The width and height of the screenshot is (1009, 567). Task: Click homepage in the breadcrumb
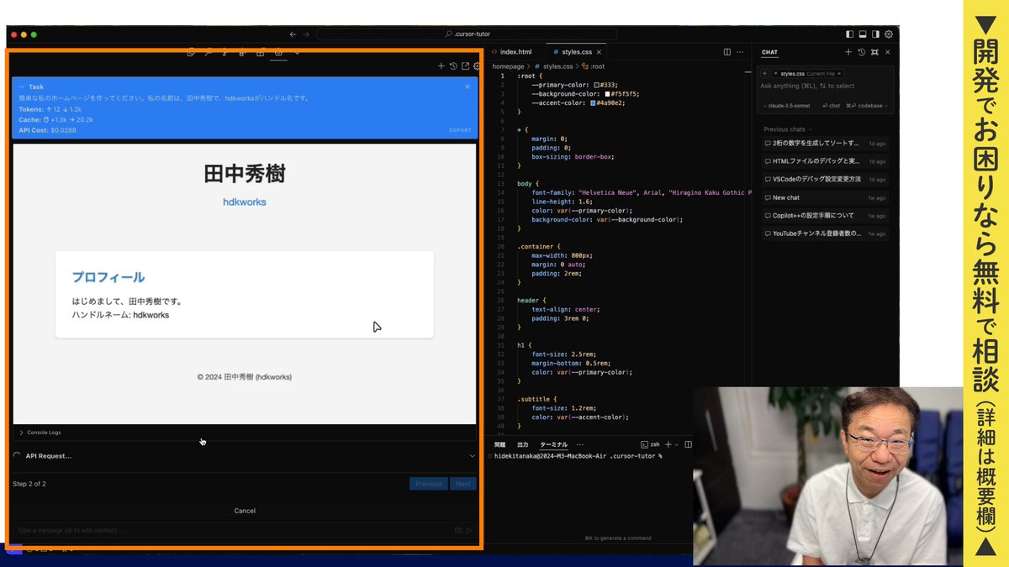click(508, 66)
